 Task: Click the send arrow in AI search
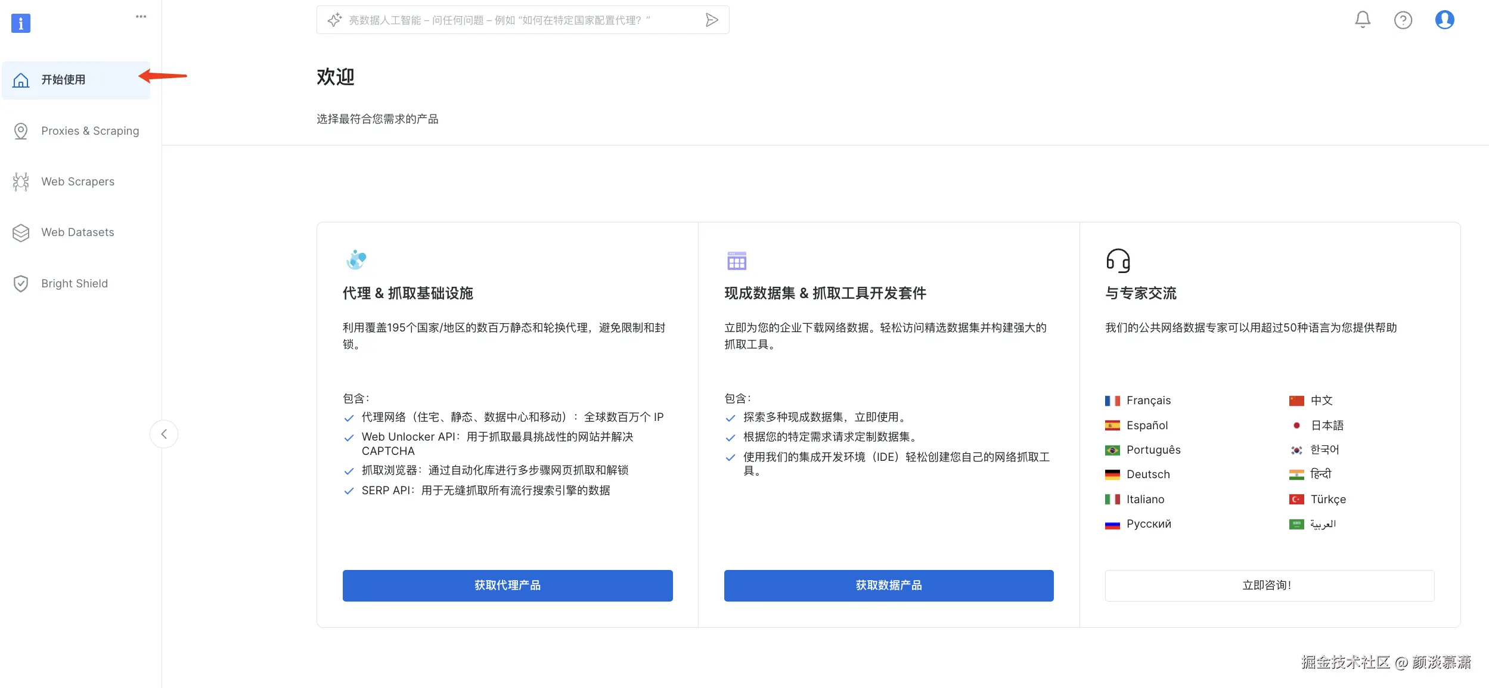coord(711,20)
